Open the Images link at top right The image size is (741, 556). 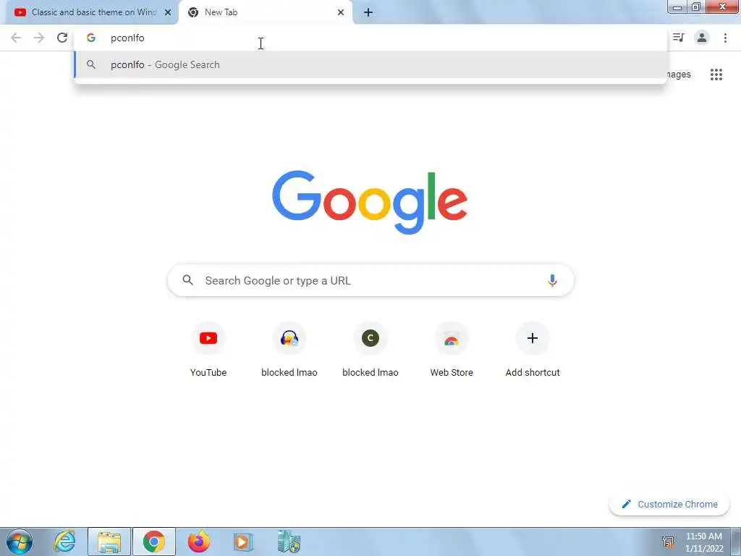click(x=679, y=75)
